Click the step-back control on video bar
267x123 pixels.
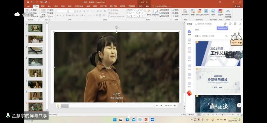pos(157,106)
